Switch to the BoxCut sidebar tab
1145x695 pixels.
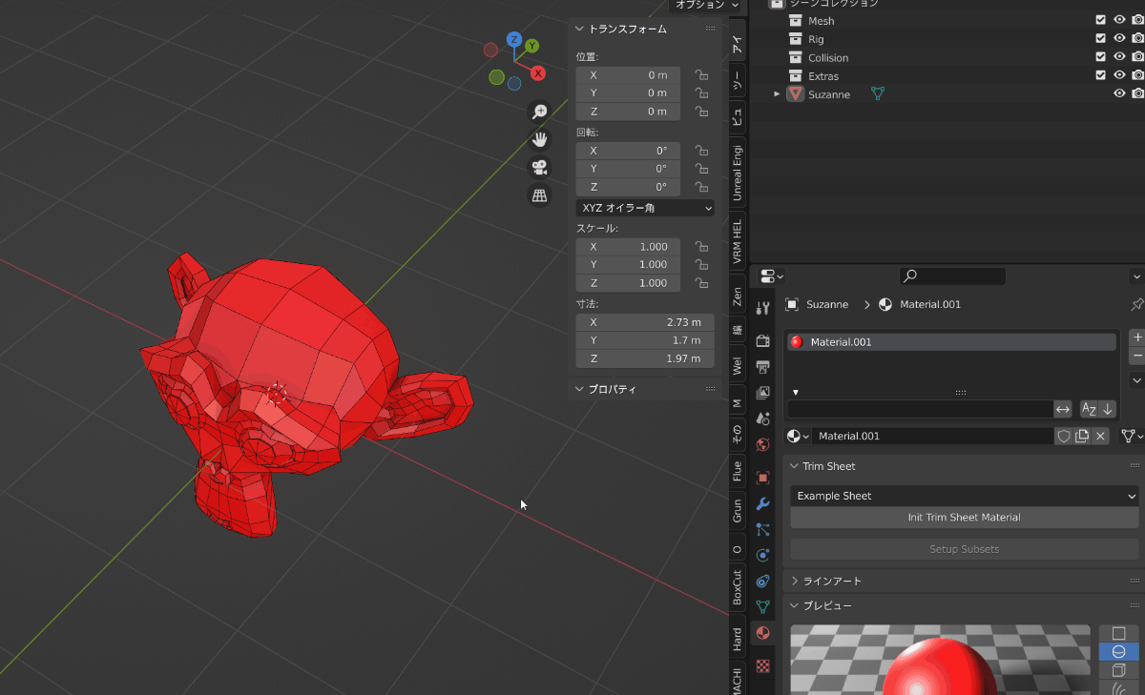click(737, 588)
